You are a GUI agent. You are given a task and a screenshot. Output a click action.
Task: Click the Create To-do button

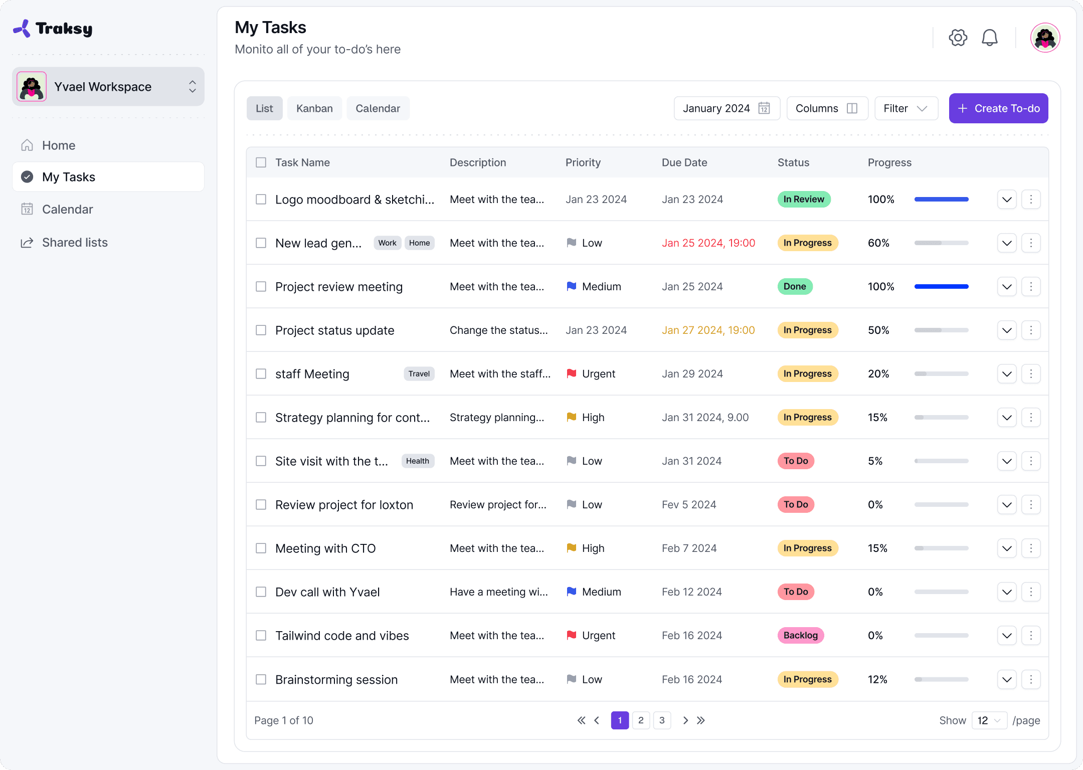point(998,108)
